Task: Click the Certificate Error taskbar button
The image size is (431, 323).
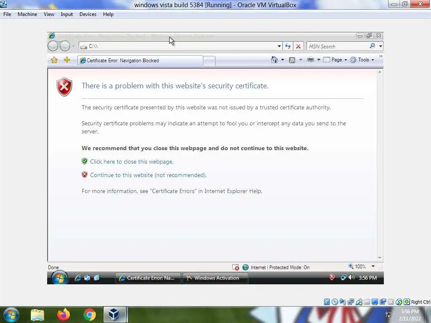Action: pos(148,278)
